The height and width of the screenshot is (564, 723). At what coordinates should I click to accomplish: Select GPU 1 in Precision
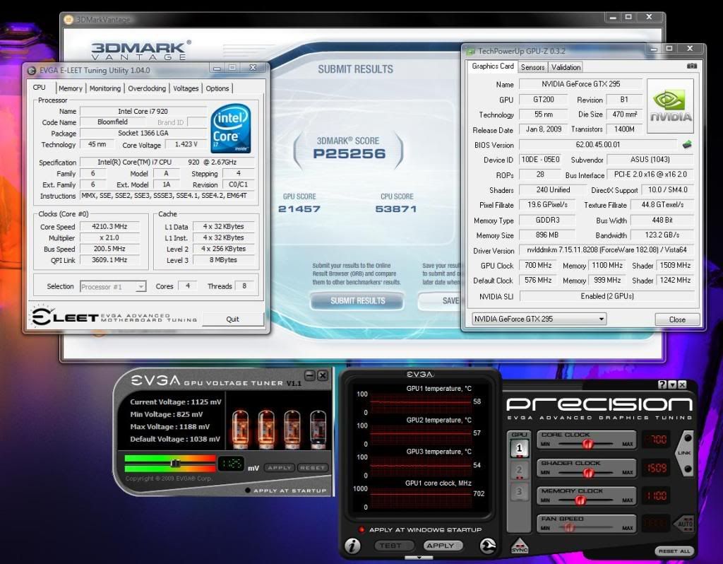(519, 448)
